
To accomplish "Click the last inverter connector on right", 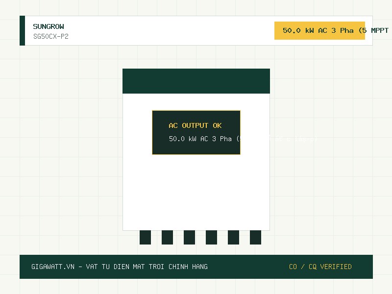I will pyautogui.click(x=255, y=237).
